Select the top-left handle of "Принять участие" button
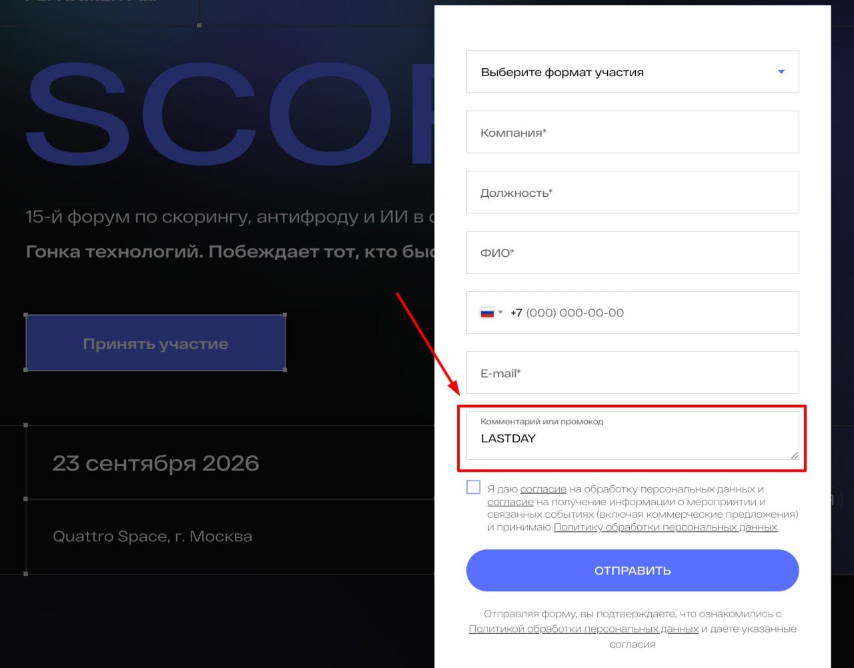 tap(26, 315)
